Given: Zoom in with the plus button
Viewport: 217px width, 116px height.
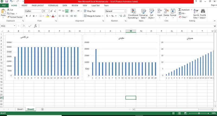Looking at the screenshot, I should tap(208, 113).
